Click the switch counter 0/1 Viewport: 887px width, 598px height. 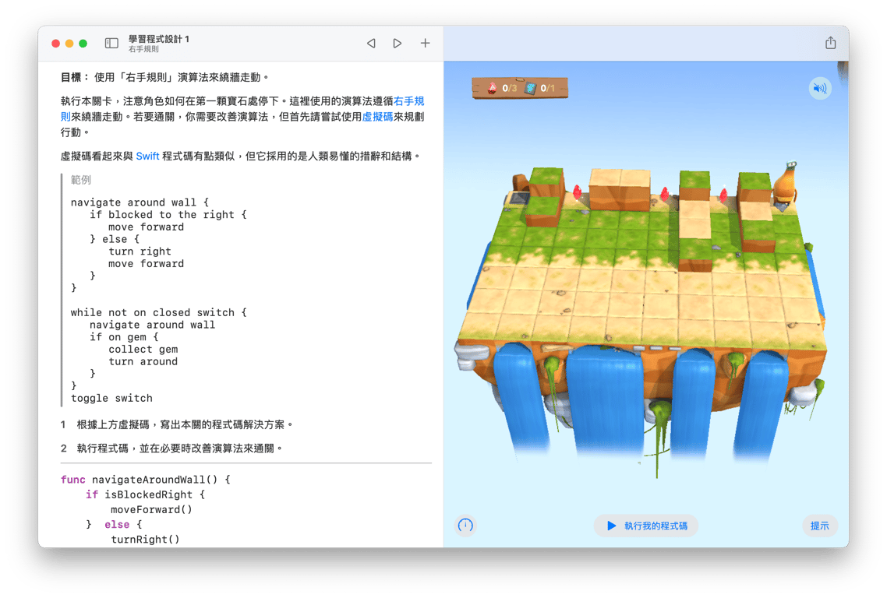(x=541, y=88)
